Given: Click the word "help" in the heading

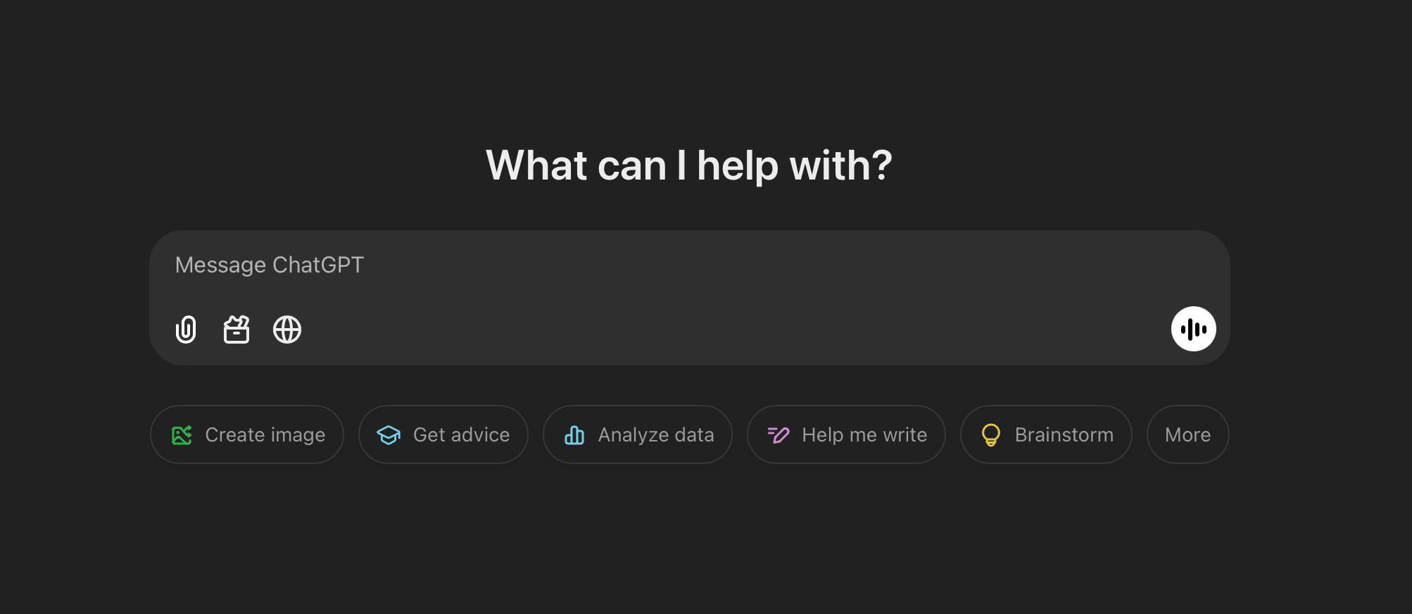Looking at the screenshot, I should point(738,165).
